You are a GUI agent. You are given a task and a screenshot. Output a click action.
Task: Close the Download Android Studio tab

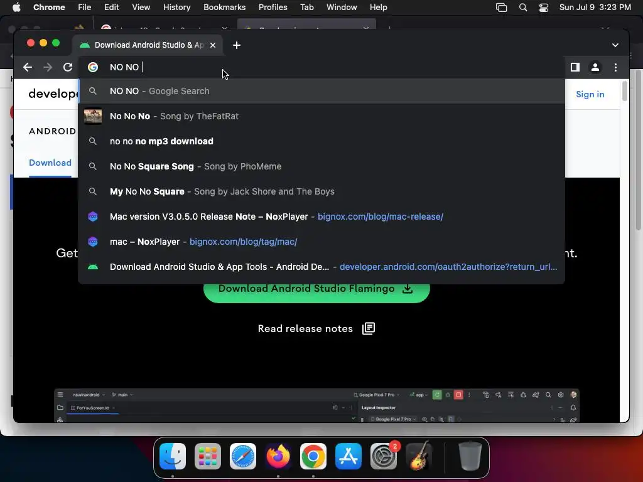pos(213,45)
